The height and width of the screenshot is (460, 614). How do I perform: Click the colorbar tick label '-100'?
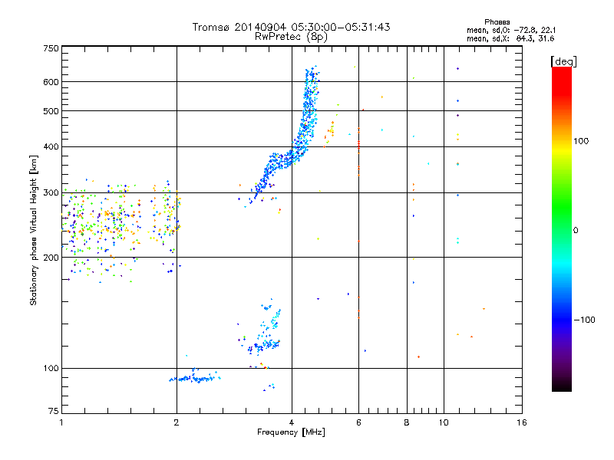point(584,320)
